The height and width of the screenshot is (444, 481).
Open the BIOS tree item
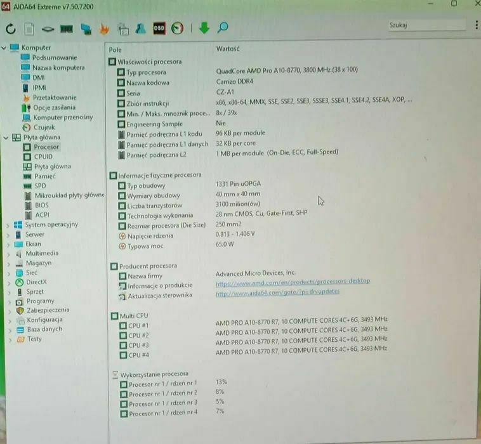click(x=42, y=205)
